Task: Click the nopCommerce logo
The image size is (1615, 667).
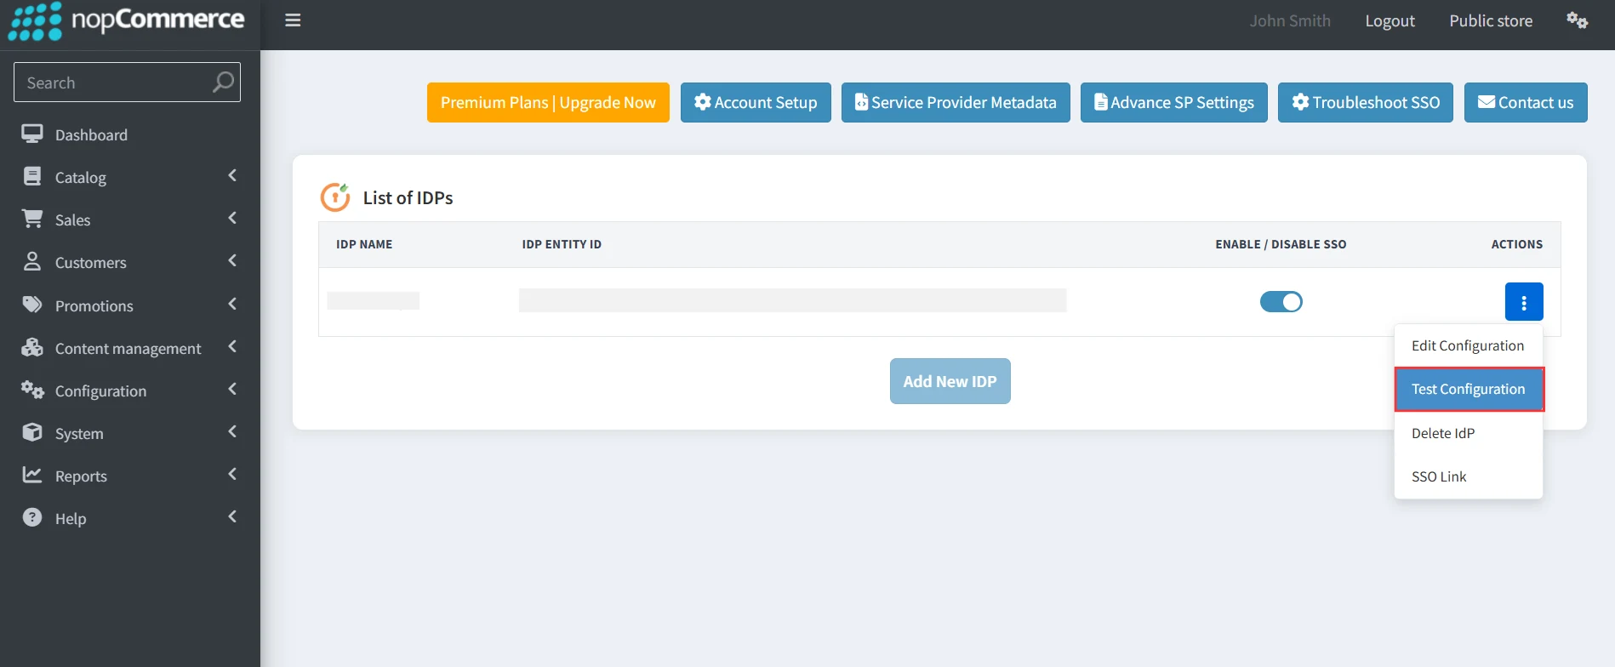Action: click(126, 21)
